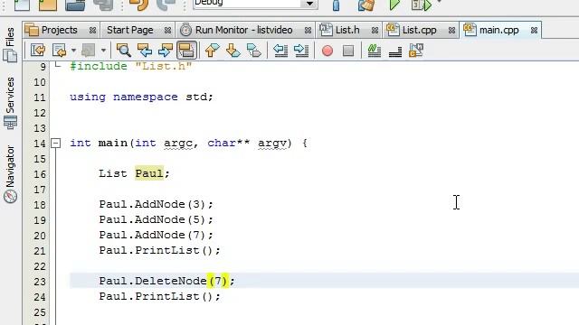Stop macro recording with square button

[x=348, y=51]
